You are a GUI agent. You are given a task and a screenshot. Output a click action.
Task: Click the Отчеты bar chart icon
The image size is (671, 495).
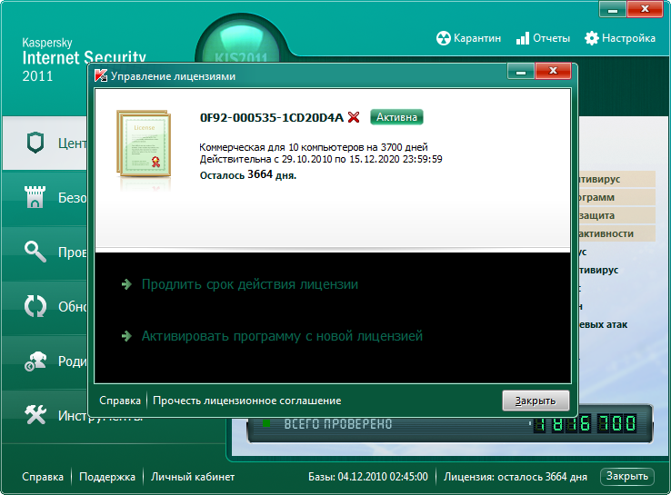click(523, 38)
